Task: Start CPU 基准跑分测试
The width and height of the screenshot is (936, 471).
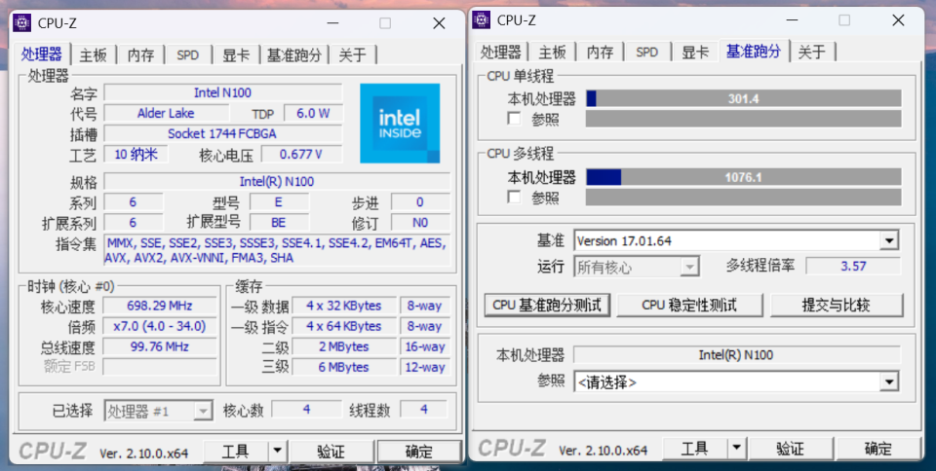Action: [x=547, y=305]
